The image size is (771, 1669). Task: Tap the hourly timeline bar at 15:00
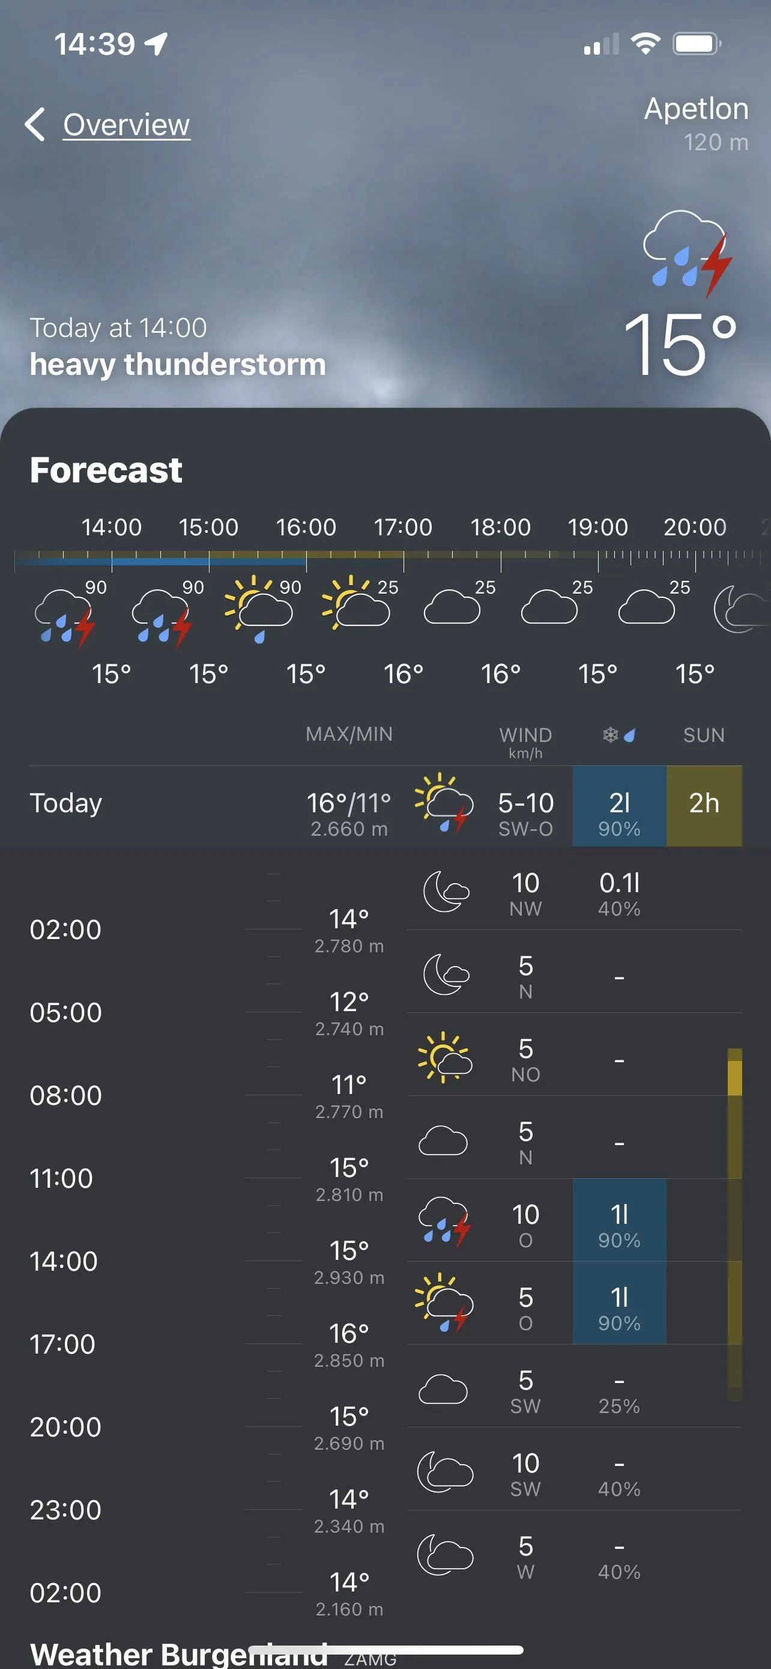tap(209, 559)
